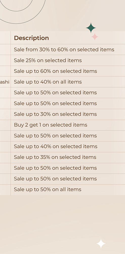125x254 pixels.
Task: Click 'Sale up to 60% on selected items'
Action: (55, 71)
